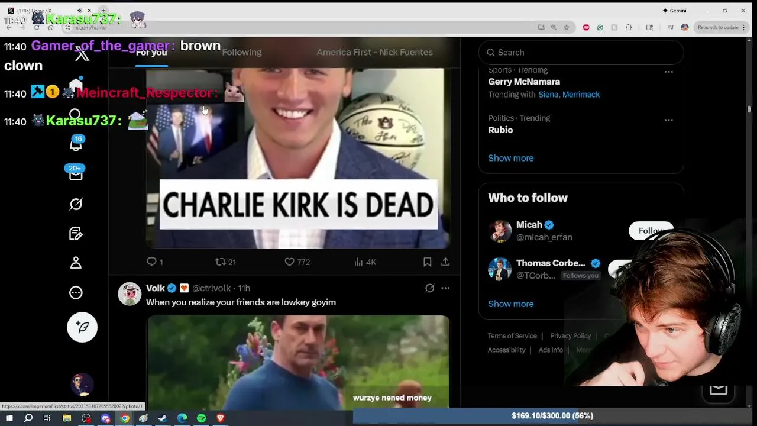757x426 pixels.
Task: Open File Explorer from taskbar
Action: click(x=67, y=418)
